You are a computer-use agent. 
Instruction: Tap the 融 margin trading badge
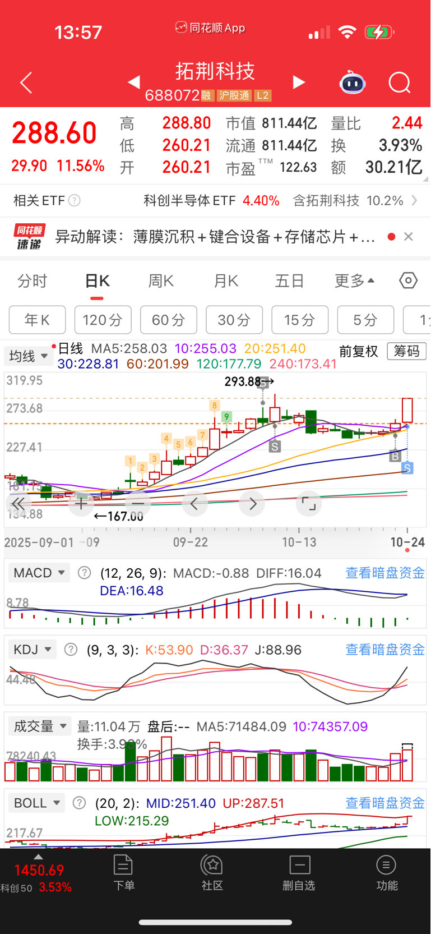click(x=206, y=96)
